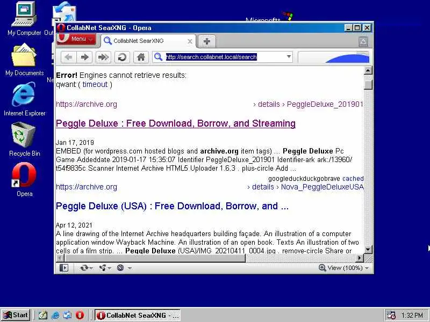Close the CollabNet SearXNG tab
This screenshot has width=430, height=322.
(x=190, y=41)
